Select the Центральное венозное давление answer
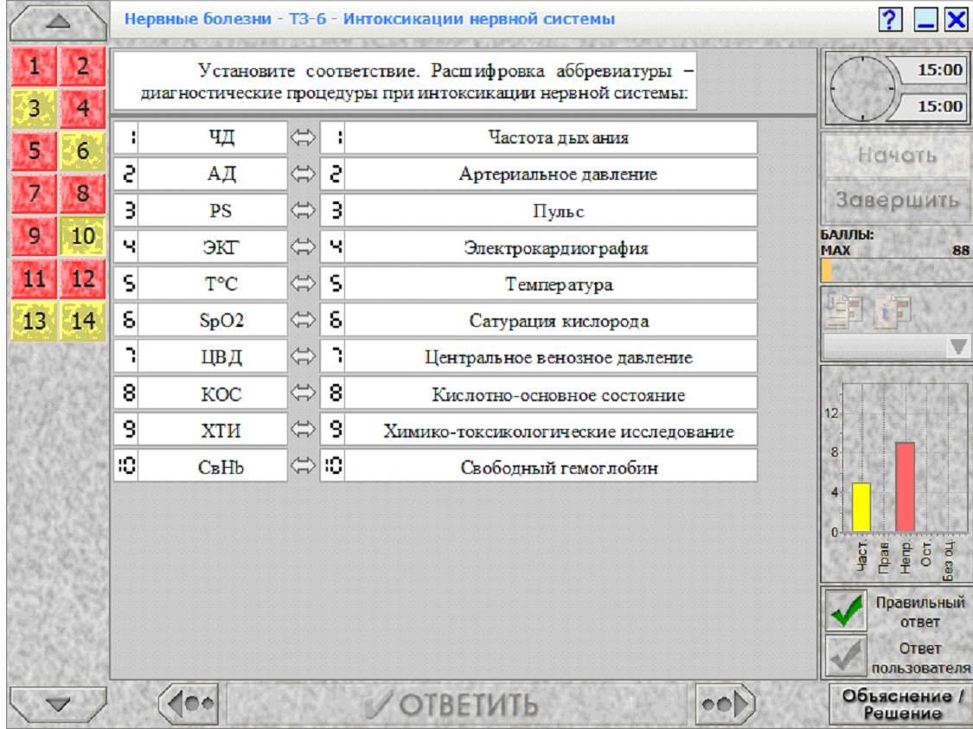 [x=551, y=357]
